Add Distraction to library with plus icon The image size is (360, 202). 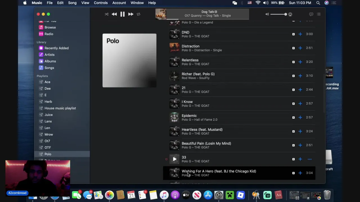[x=300, y=48]
